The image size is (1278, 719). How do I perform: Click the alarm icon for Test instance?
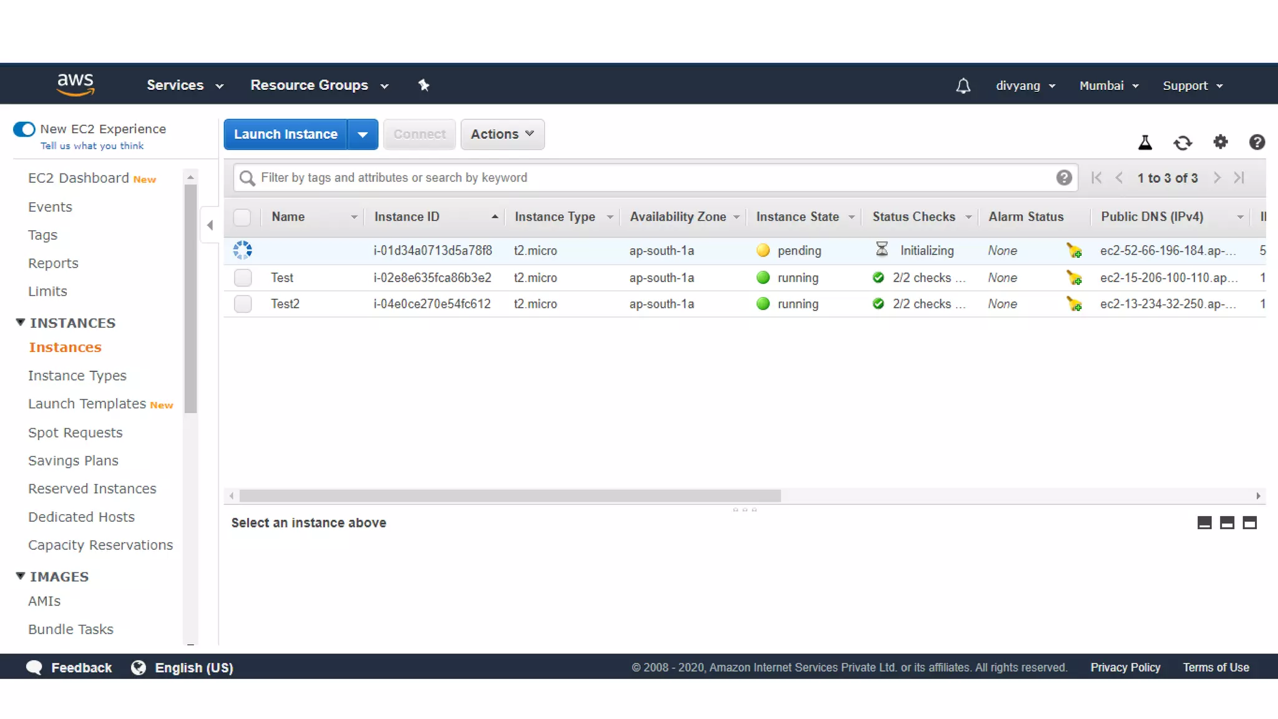pyautogui.click(x=1073, y=278)
